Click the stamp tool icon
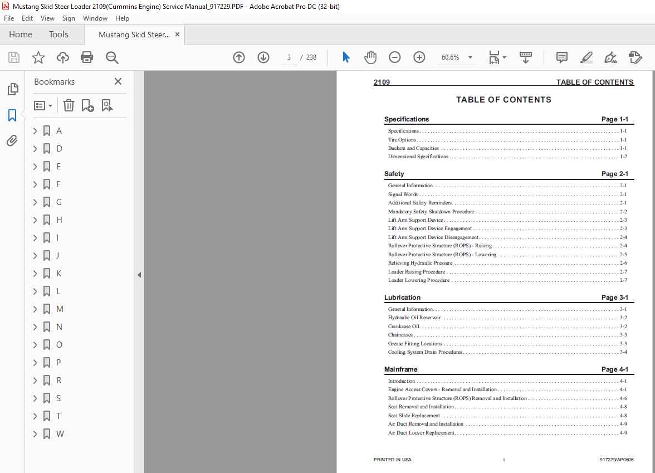Image resolution: width=655 pixels, height=473 pixels. coord(635,57)
